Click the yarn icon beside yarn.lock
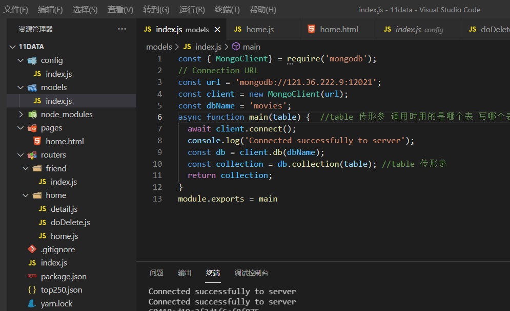The width and height of the screenshot is (510, 311). click(32, 303)
